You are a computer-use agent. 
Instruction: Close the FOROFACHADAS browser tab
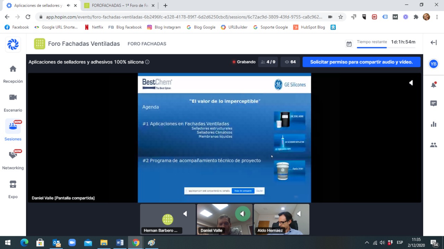[153, 6]
